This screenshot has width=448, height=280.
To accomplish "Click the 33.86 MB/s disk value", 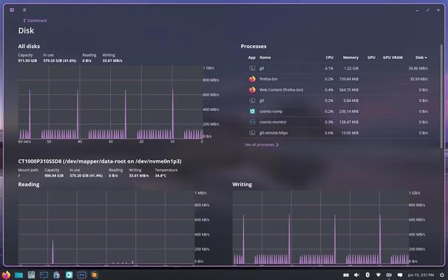I will click(418, 68).
